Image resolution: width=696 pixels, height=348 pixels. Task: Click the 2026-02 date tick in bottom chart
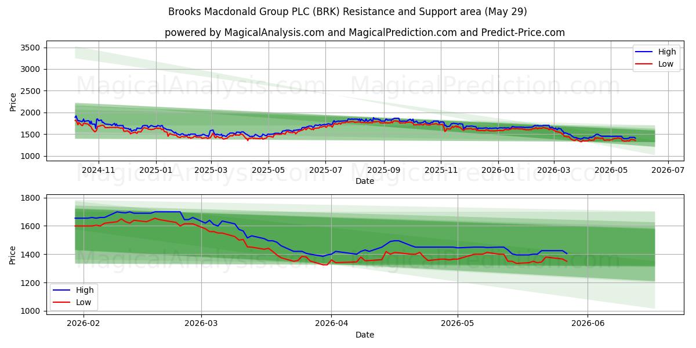point(84,324)
